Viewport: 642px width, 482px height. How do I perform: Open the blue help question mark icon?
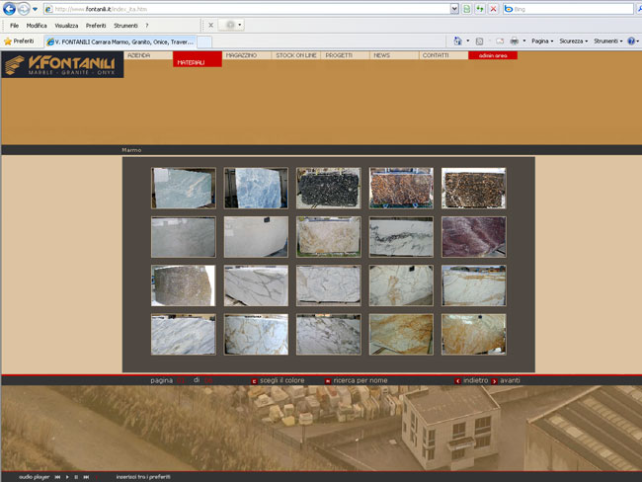tap(631, 40)
